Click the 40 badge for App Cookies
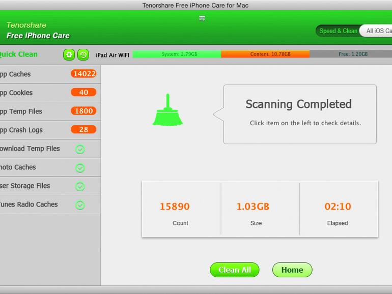The image size is (392, 294). [x=83, y=92]
